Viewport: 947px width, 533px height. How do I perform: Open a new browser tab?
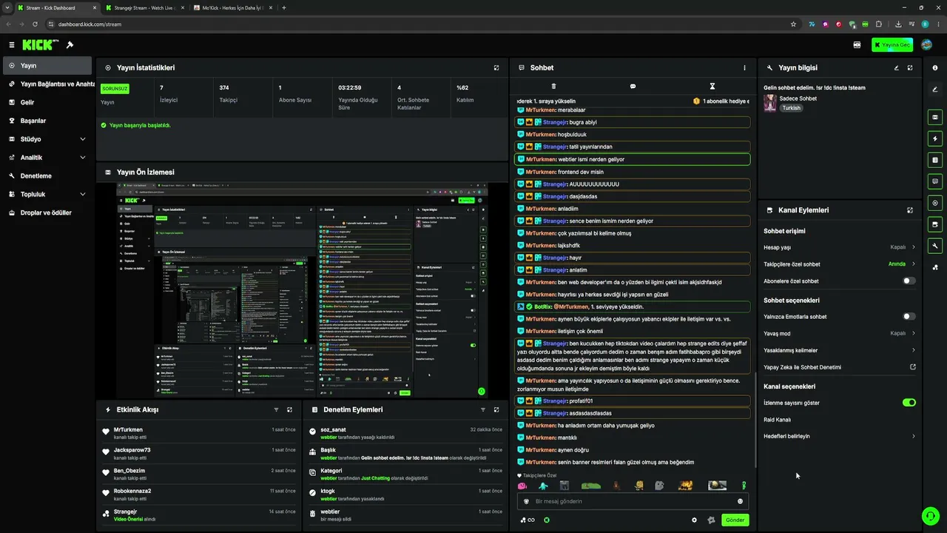coord(284,7)
